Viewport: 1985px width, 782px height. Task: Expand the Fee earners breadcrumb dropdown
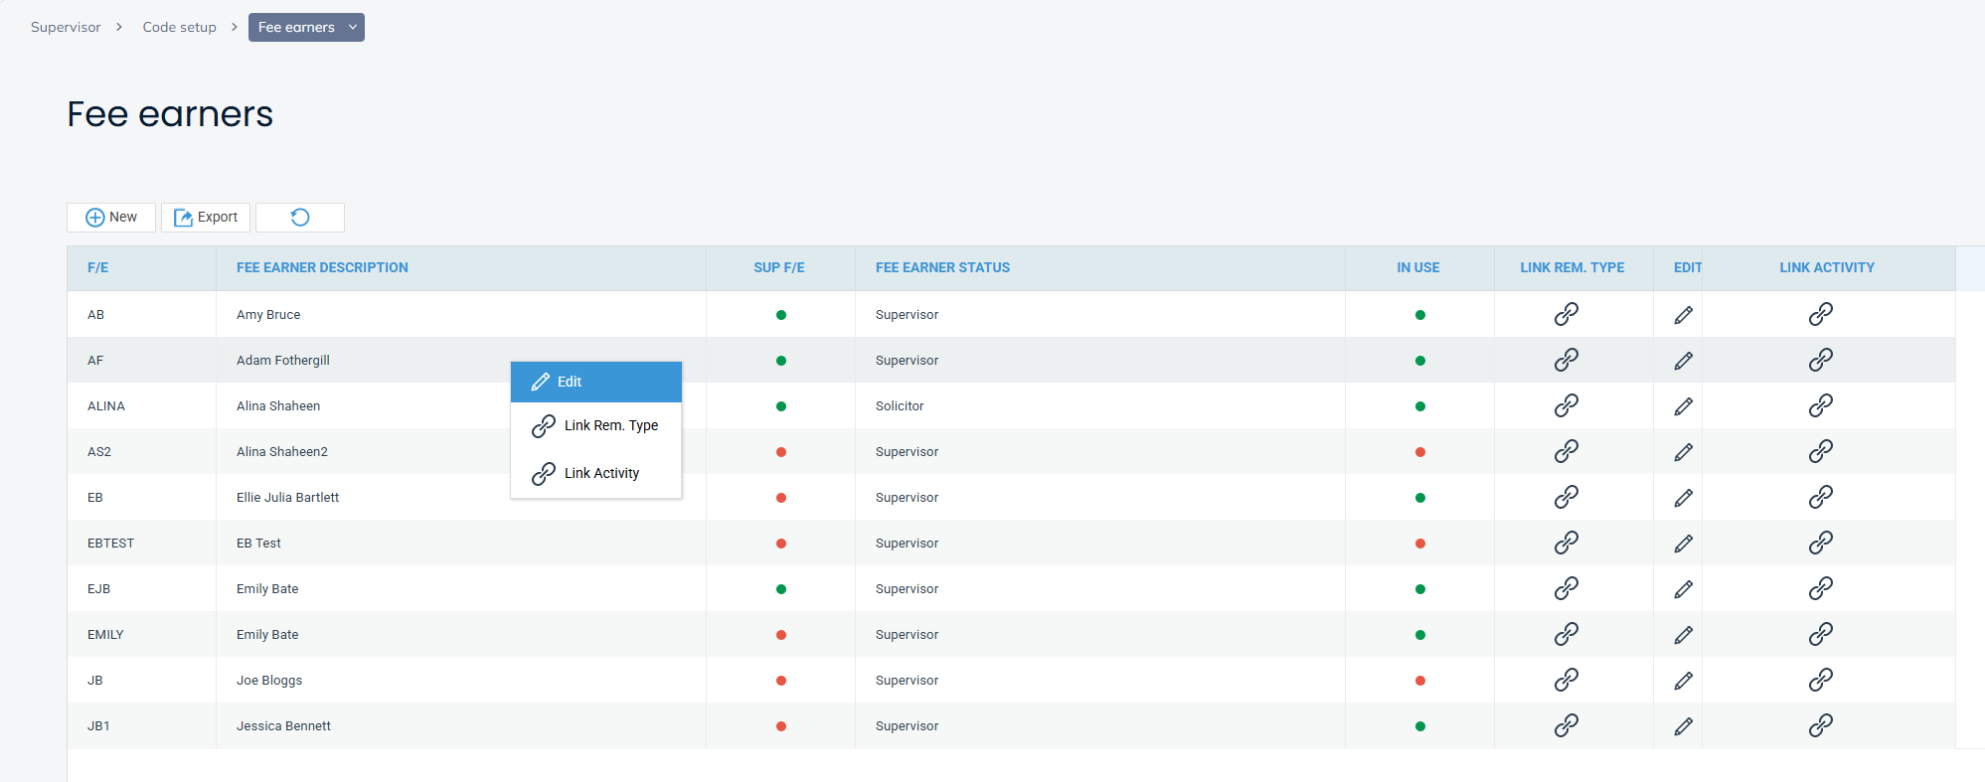click(x=352, y=28)
